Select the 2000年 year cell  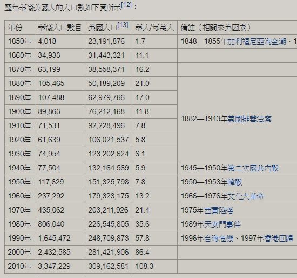coord(19,252)
